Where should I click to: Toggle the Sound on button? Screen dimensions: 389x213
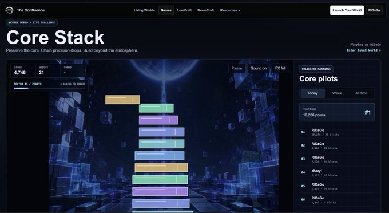point(259,68)
